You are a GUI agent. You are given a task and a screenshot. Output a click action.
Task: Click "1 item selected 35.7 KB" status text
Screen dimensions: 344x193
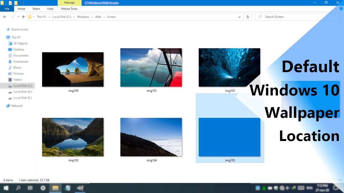[34, 180]
